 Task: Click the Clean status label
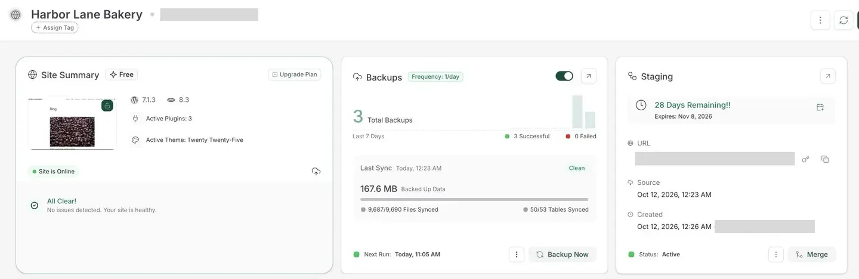577,168
